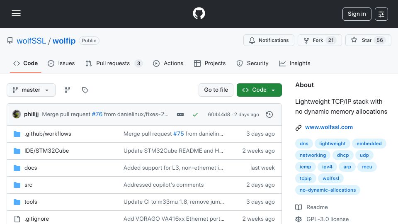
Task: Open commit history clock icon
Action: pyautogui.click(x=269, y=114)
